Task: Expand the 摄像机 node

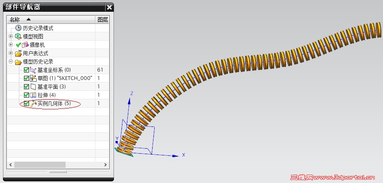Action: pyautogui.click(x=11, y=45)
